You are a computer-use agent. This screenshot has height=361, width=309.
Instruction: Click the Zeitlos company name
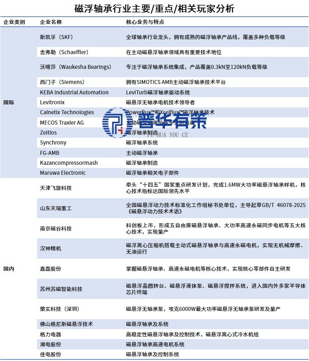tap(48, 133)
